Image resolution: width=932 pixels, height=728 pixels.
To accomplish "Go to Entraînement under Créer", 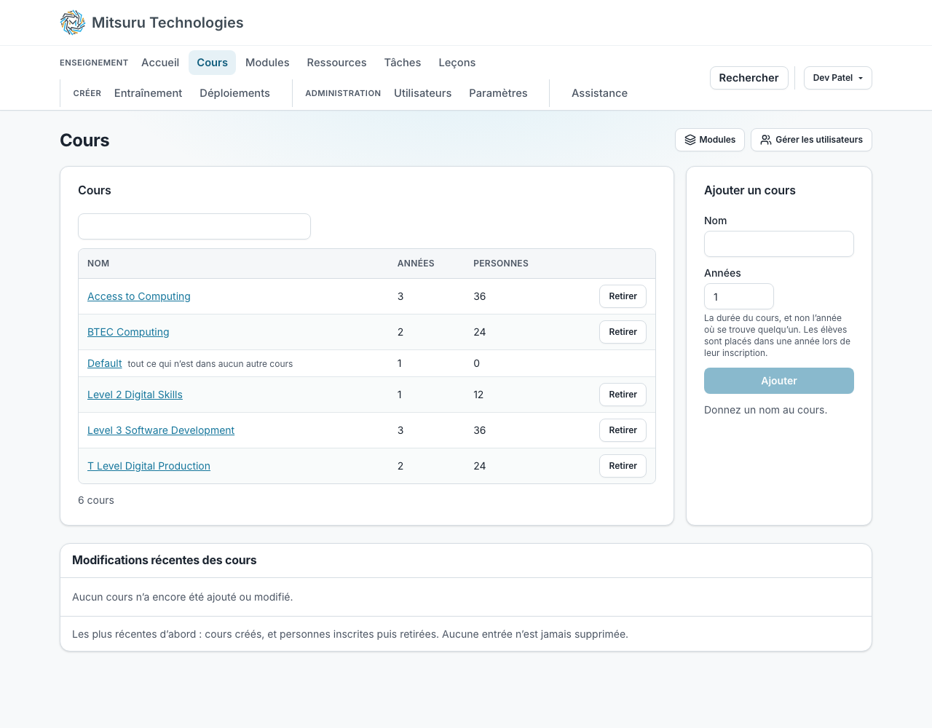I will tap(148, 93).
